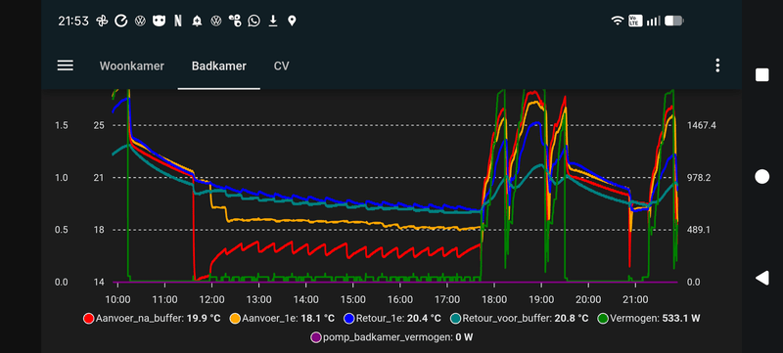Screen dimensions: 783x353
Task: Tap the VoLTE status indicator
Action: pyautogui.click(x=635, y=21)
